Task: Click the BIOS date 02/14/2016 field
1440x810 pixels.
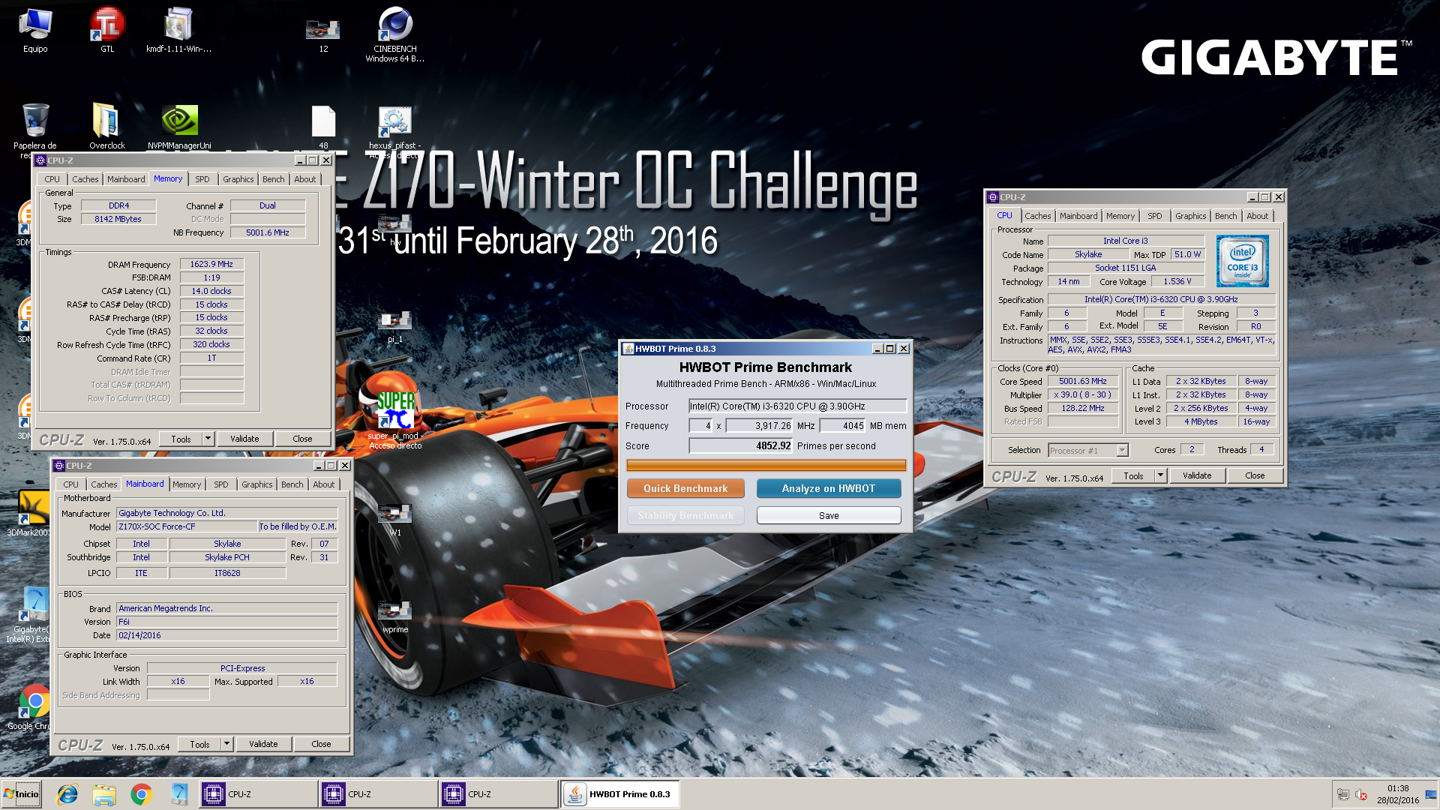Action: pyautogui.click(x=226, y=635)
